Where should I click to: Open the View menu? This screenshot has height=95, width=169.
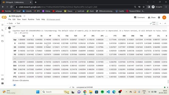click(x=19, y=19)
